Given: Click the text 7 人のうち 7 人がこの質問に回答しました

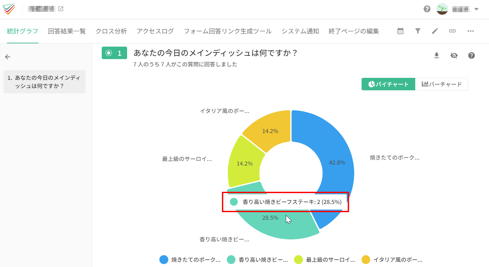Looking at the screenshot, I should coord(185,64).
